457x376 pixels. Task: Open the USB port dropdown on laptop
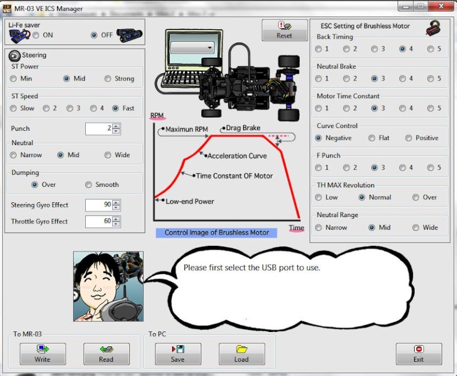[x=192, y=47]
